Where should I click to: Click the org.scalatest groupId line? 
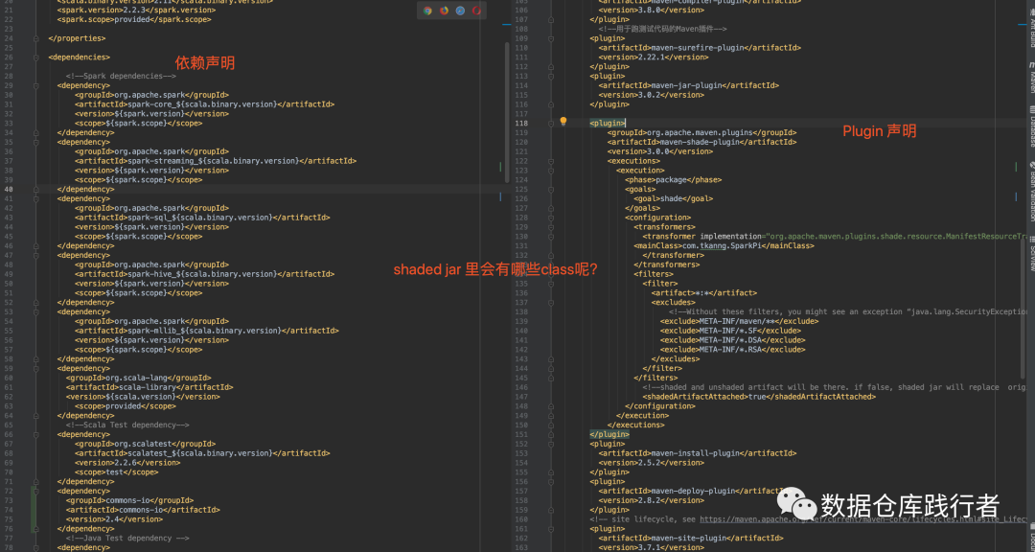pos(146,444)
